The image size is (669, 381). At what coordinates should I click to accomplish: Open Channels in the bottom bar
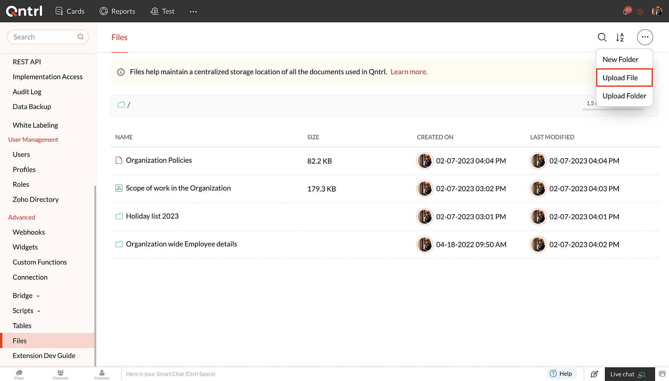point(60,374)
